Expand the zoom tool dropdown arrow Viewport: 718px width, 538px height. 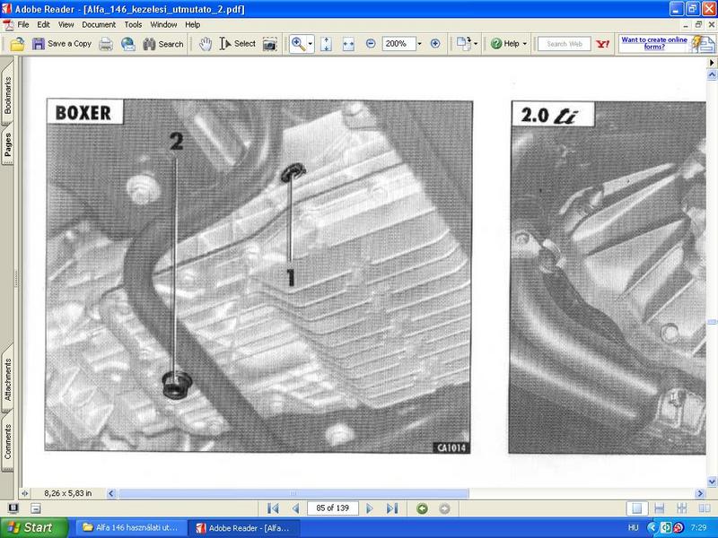pyautogui.click(x=311, y=44)
